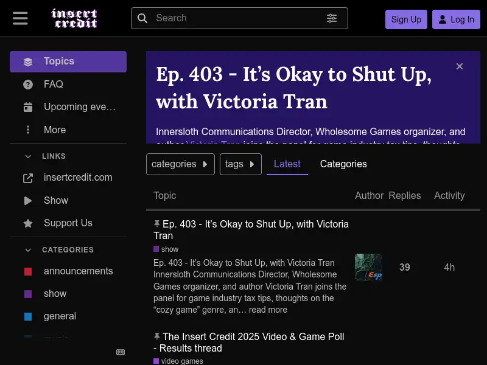487x365 pixels.
Task: Click the FAQ question mark icon
Action: pyautogui.click(x=28, y=85)
